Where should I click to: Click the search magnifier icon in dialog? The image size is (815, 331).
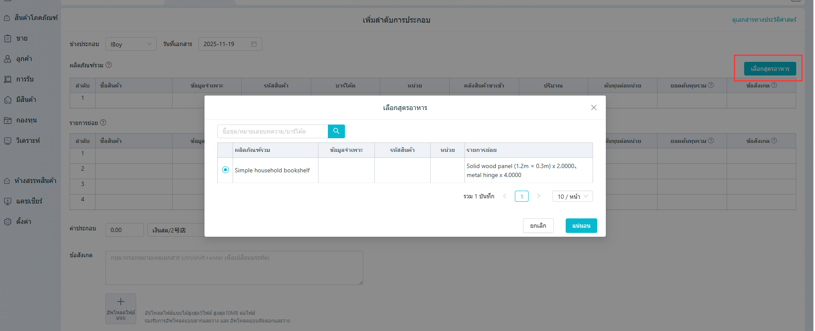(336, 131)
